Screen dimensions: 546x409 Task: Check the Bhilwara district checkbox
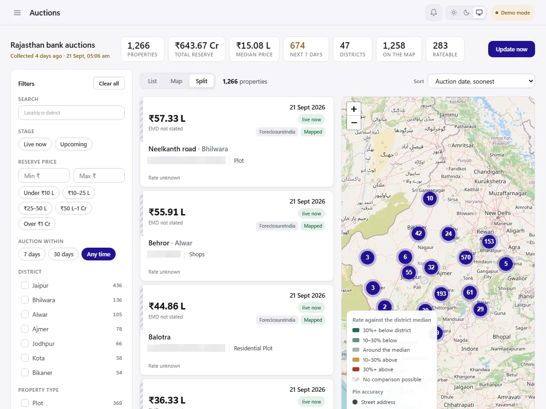[x=25, y=300]
